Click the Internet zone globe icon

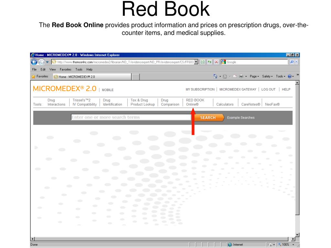pos(230,245)
